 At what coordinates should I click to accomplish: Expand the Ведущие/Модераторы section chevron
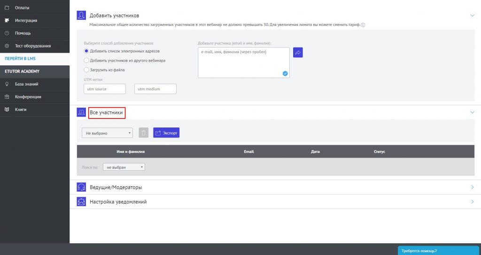coord(473,187)
